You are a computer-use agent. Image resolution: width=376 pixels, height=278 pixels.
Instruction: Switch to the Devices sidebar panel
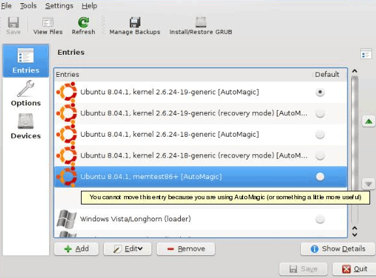point(25,126)
